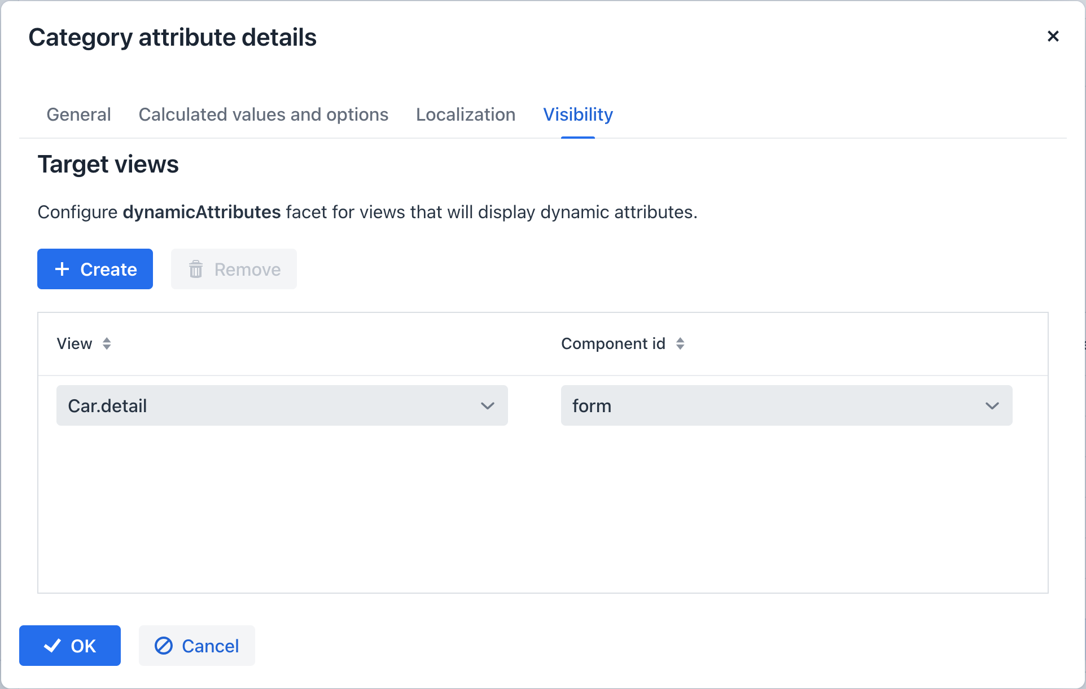Expand the Car.detail dropdown chevron
1086x689 pixels.
pyautogui.click(x=488, y=406)
